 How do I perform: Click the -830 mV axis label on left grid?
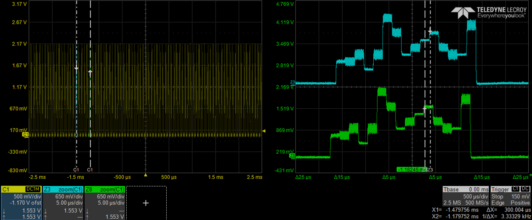pos(19,170)
